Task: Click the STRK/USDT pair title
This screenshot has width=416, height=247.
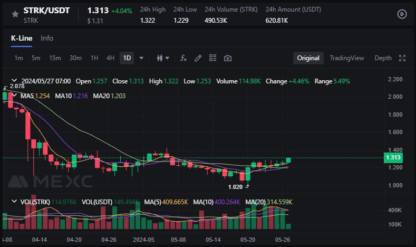Action: (46, 11)
